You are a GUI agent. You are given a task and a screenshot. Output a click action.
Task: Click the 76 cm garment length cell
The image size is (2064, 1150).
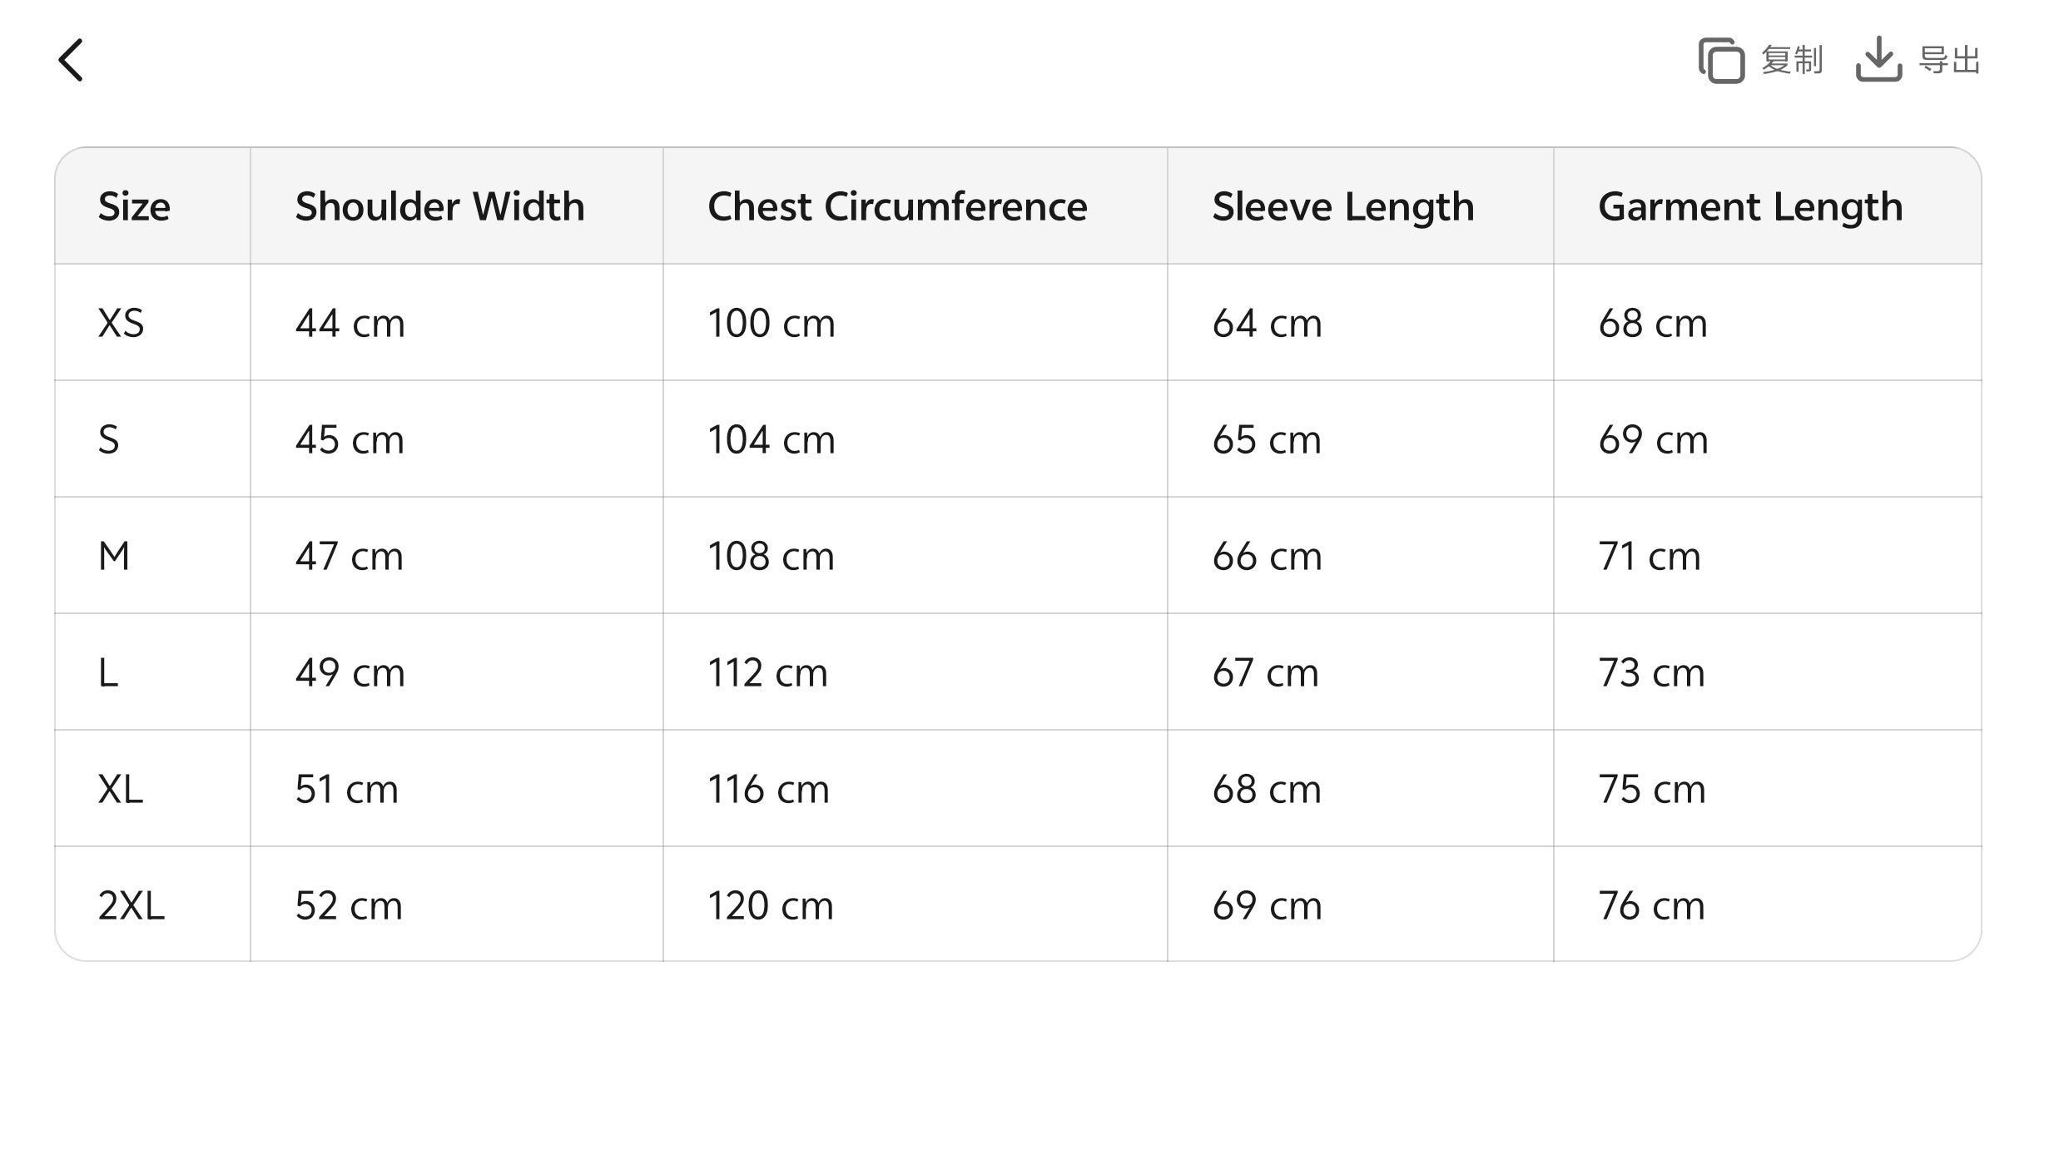(1651, 905)
